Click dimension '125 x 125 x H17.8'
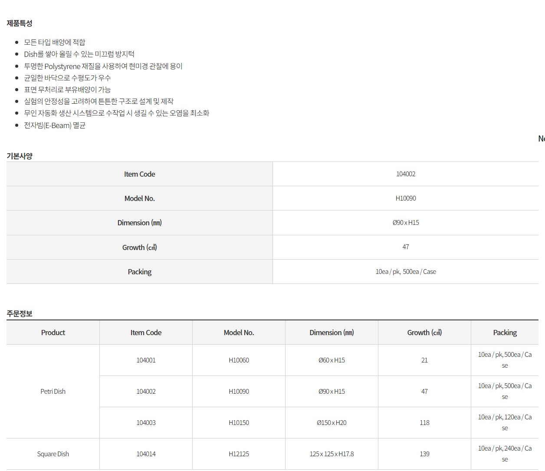This screenshot has width=545, height=471. point(332,454)
